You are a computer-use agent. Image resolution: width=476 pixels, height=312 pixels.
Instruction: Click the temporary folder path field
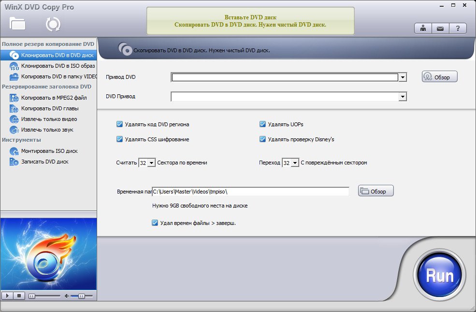pyautogui.click(x=250, y=192)
